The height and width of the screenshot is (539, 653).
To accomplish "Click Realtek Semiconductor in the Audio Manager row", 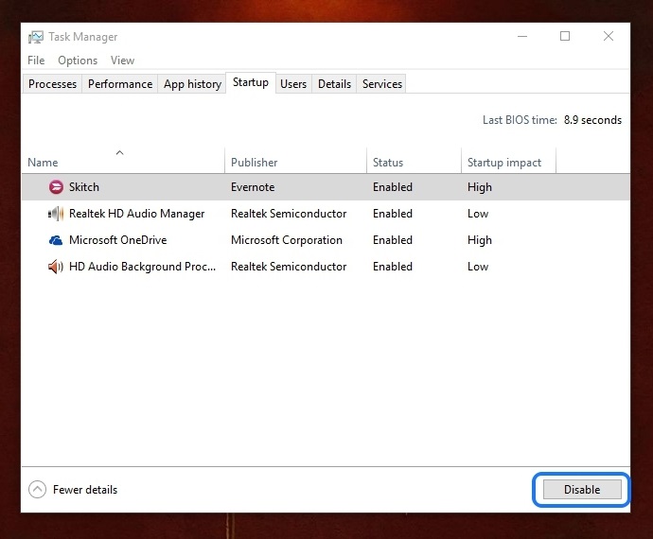I will [x=289, y=214].
